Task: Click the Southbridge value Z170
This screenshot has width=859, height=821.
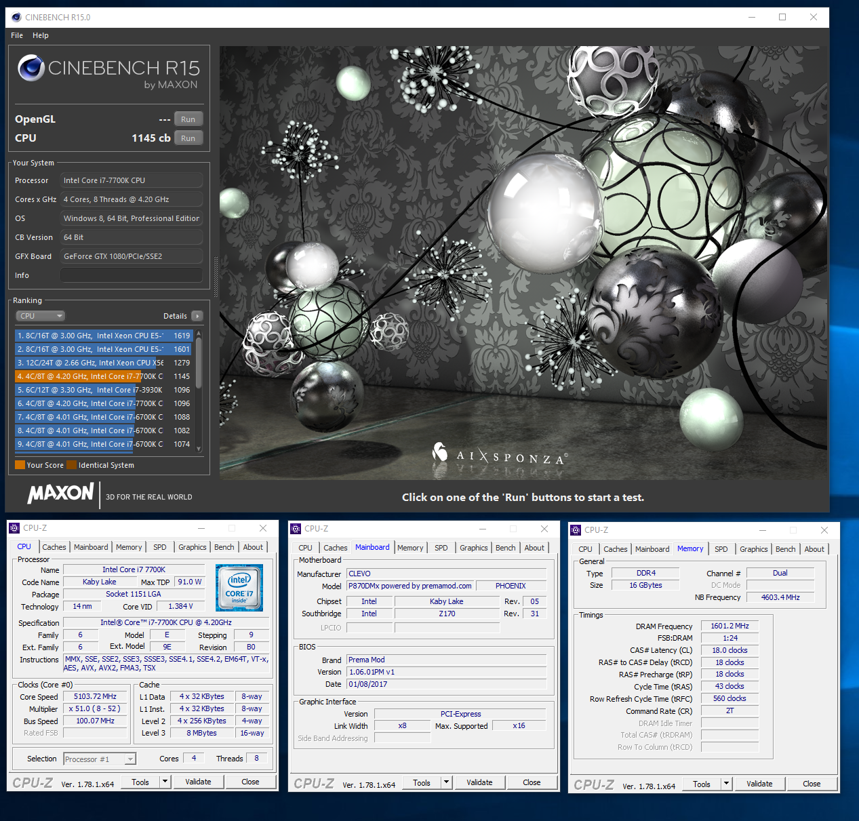Action: 447,614
